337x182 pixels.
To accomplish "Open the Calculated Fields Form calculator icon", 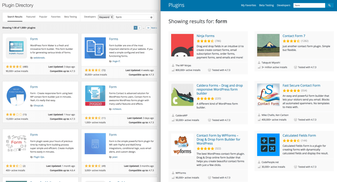I will pyautogui.click(x=268, y=145).
